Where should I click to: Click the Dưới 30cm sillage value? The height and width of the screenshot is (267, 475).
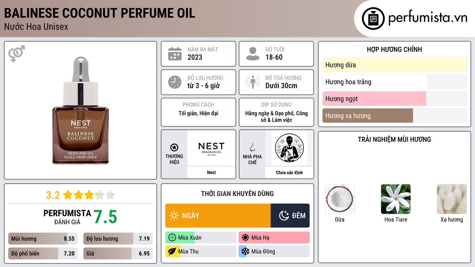(x=281, y=86)
